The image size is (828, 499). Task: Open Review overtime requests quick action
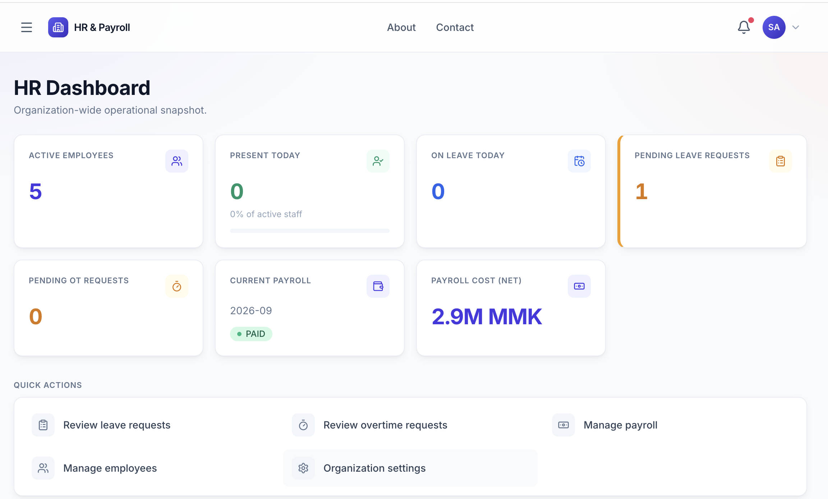pyautogui.click(x=410, y=425)
